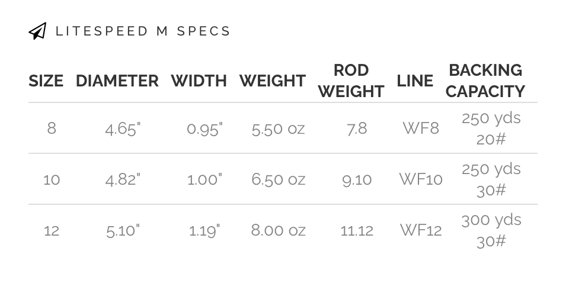Select the WF8 line cell
This screenshot has height=296, width=569.
click(x=421, y=128)
